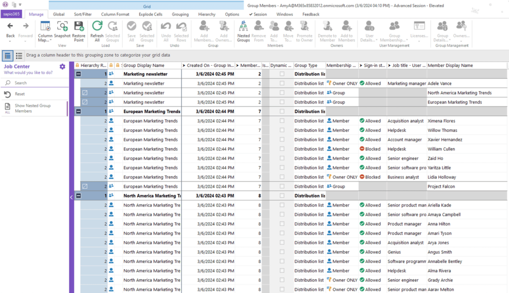Click the Back arrow icon
The height and width of the screenshot is (293, 509).
(x=10, y=26)
